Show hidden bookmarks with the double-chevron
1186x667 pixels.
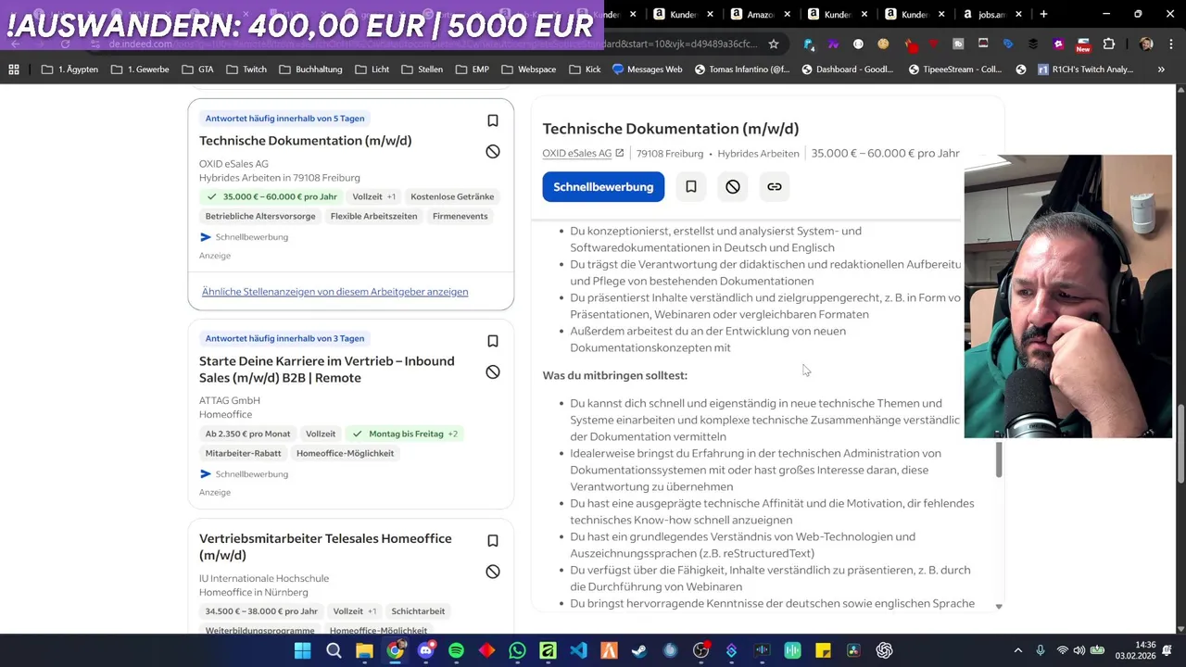[1161, 69]
